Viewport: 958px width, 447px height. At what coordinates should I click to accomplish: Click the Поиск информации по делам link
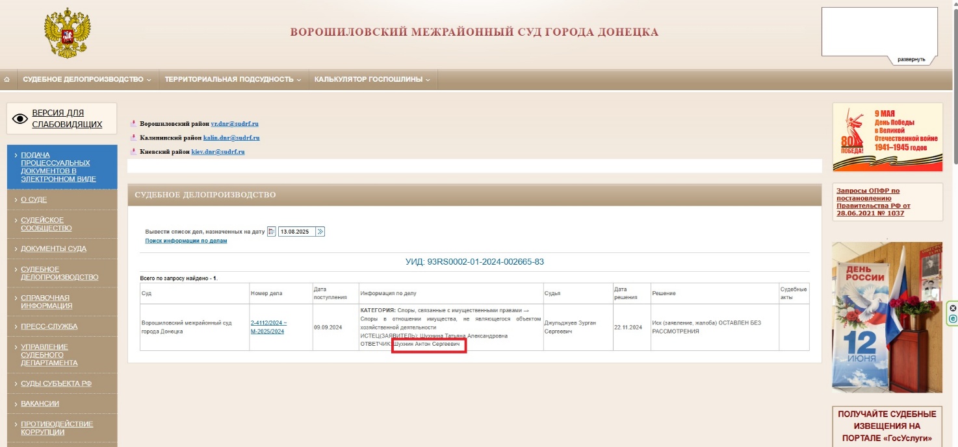click(x=186, y=241)
